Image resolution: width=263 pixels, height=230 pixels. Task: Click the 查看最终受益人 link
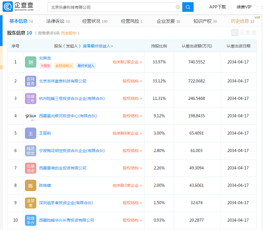point(98,46)
